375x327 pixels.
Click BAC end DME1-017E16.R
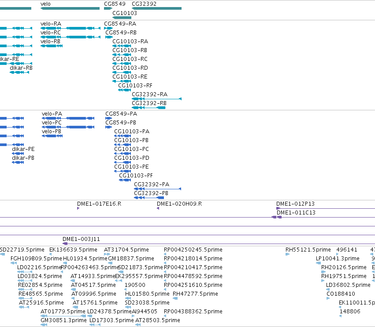78,208
